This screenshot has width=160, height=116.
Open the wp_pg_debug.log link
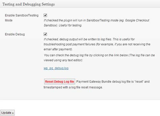coord(56,68)
